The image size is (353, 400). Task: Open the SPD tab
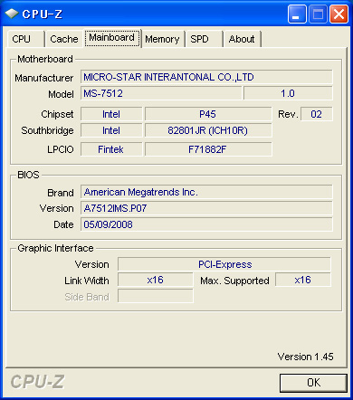pos(204,39)
